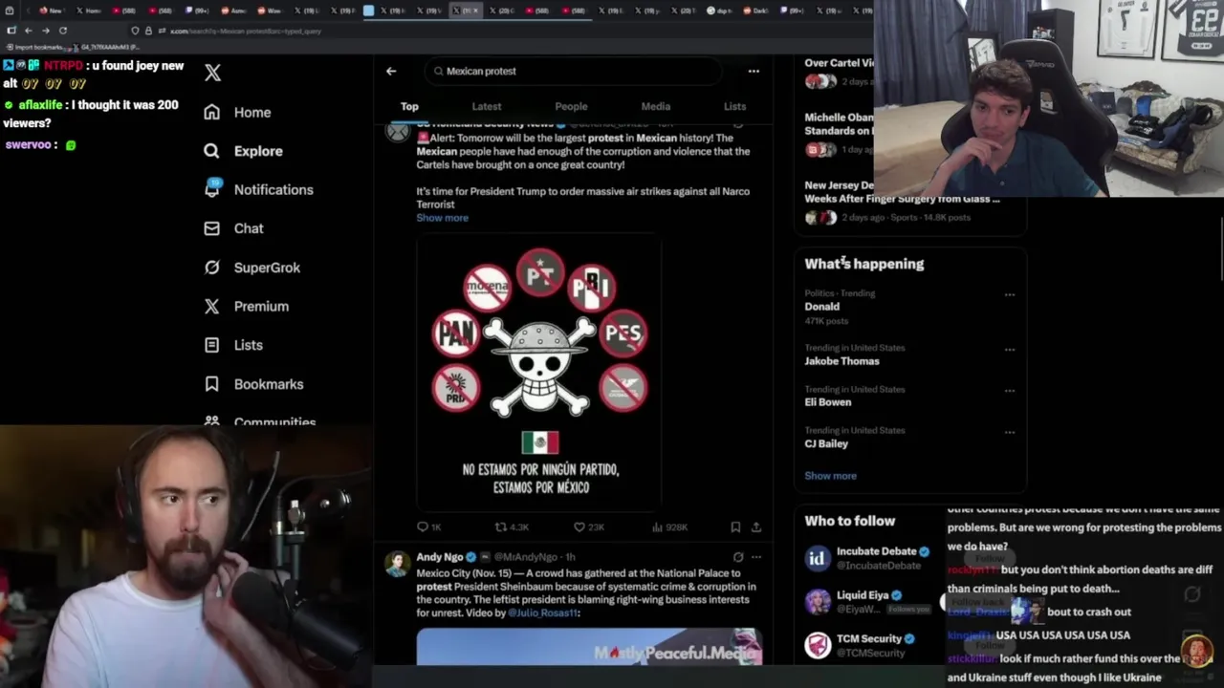1224x688 pixels.
Task: Open Home from the X sidebar
Action: pos(252,113)
